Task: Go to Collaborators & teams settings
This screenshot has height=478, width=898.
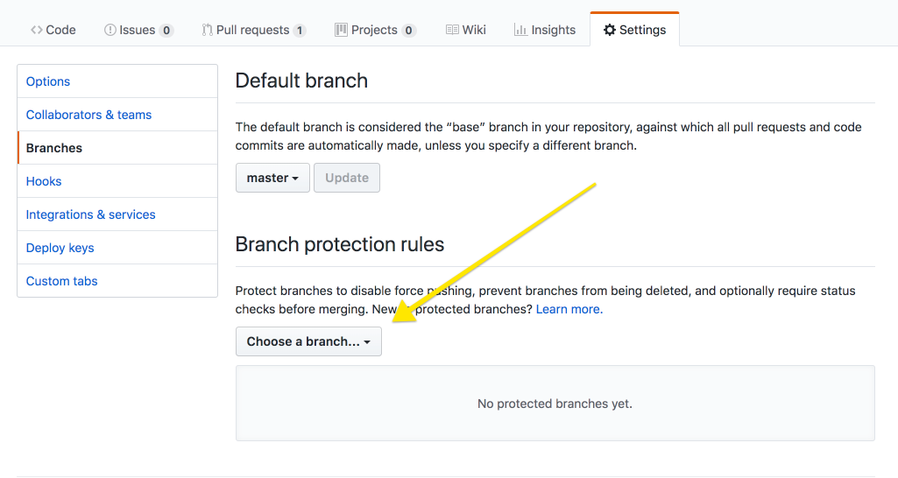Action: [117, 115]
